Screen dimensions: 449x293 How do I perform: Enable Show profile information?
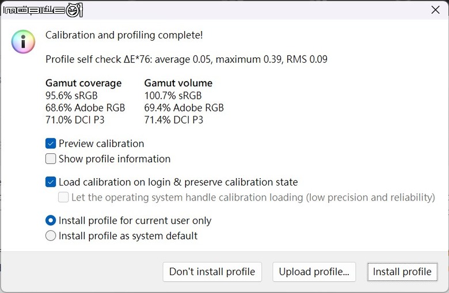(x=51, y=159)
